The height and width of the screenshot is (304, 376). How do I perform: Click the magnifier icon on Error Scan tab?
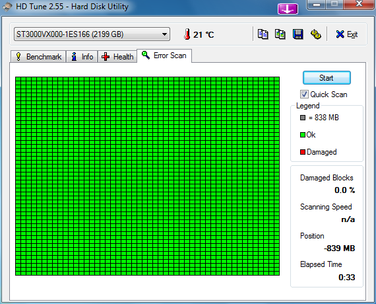(146, 55)
